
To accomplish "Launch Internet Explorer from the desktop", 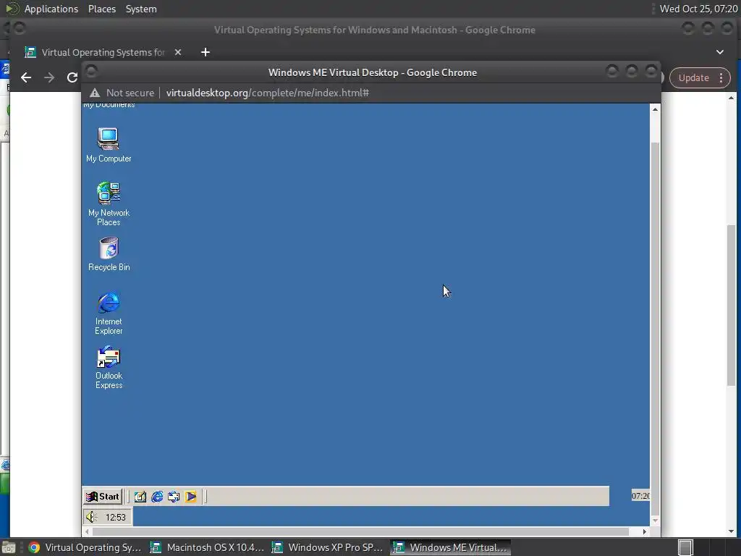I will (109, 313).
